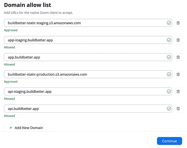The width and height of the screenshot is (187, 148).
Task: Delete buildbetter-static-production.s3.amazonaws.com entry
Action: [178, 74]
